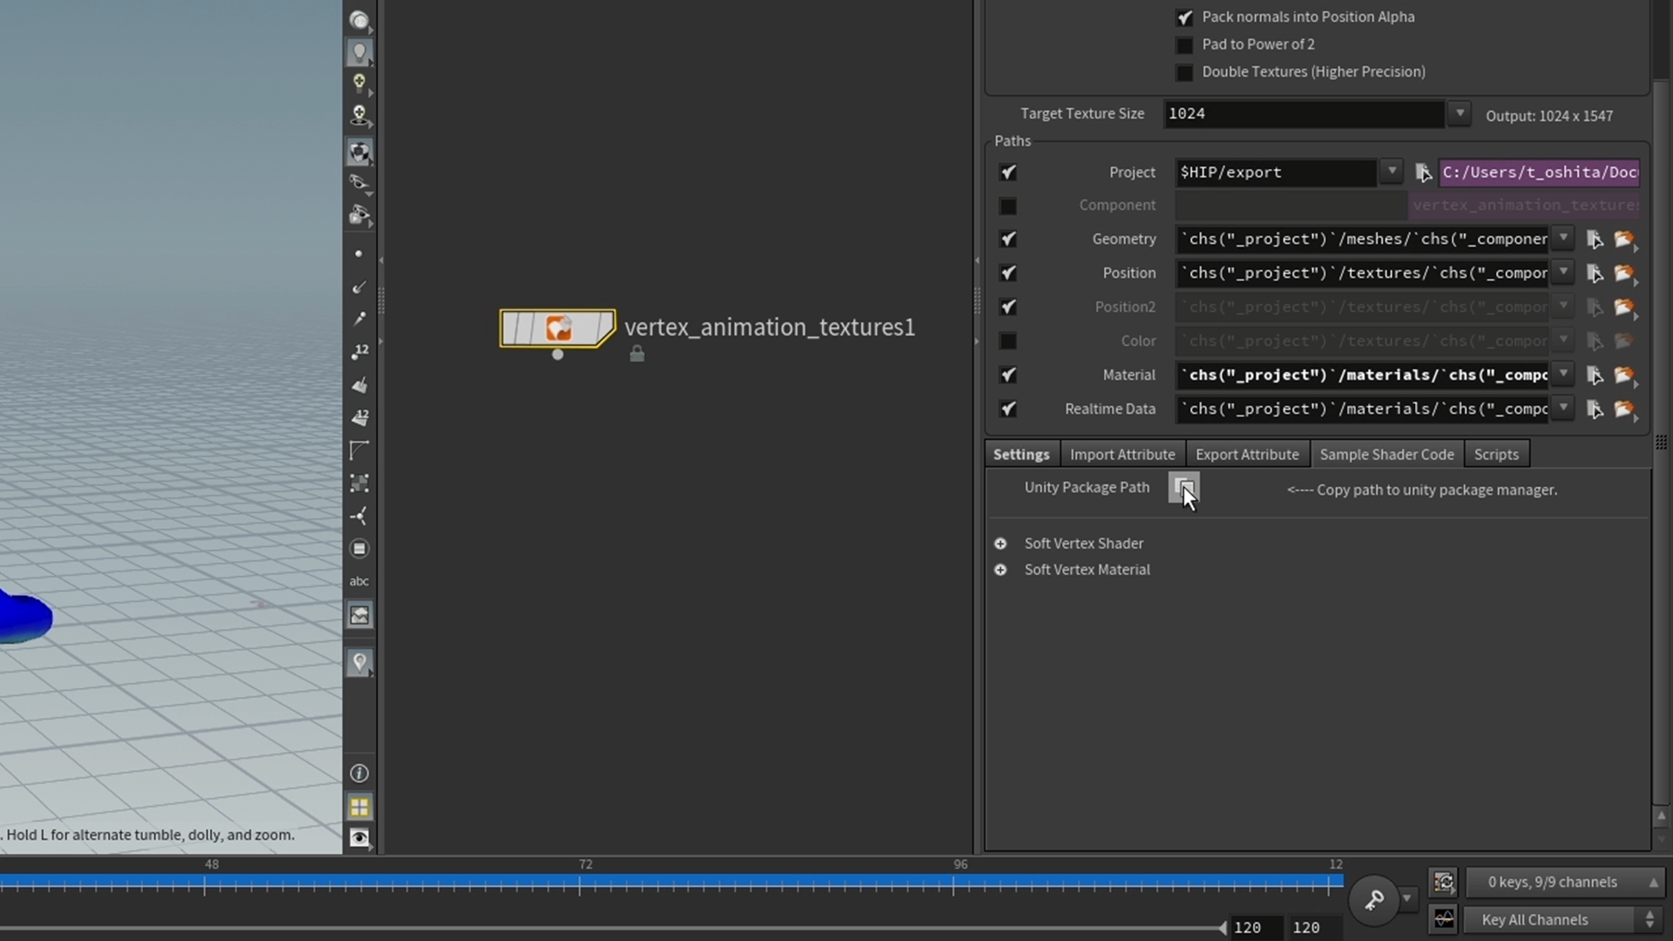The image size is (1673, 941).
Task: Open the Target Texture Size dropdown
Action: (1460, 113)
